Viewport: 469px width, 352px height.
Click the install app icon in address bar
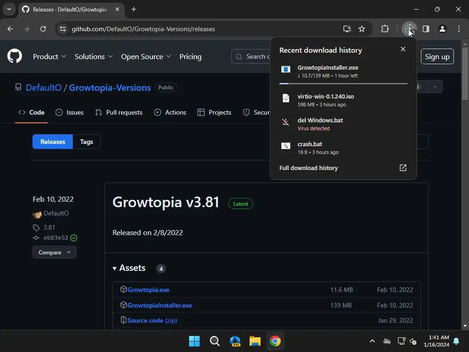click(x=347, y=29)
